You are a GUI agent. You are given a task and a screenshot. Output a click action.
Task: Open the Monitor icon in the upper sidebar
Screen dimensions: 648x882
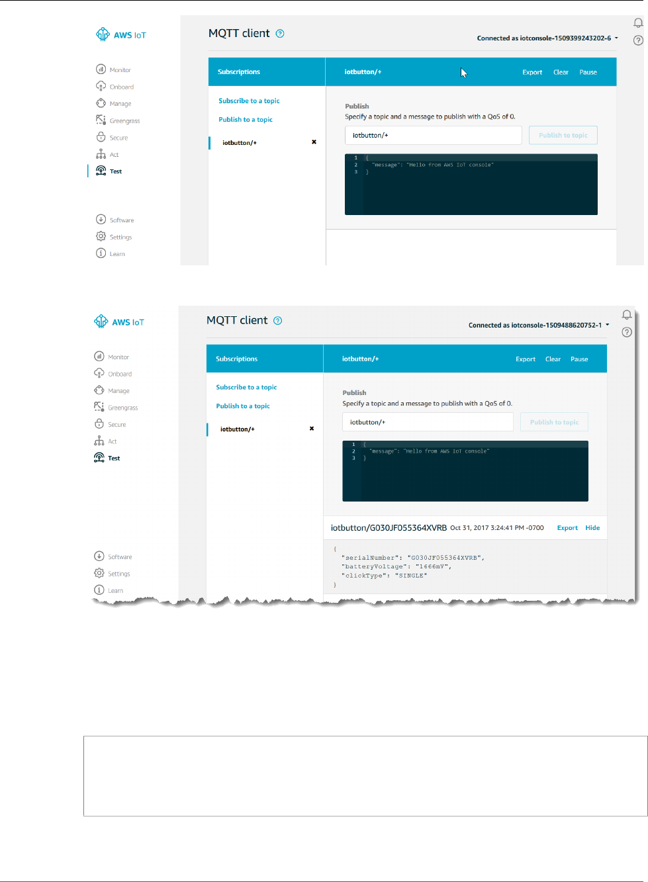[101, 69]
